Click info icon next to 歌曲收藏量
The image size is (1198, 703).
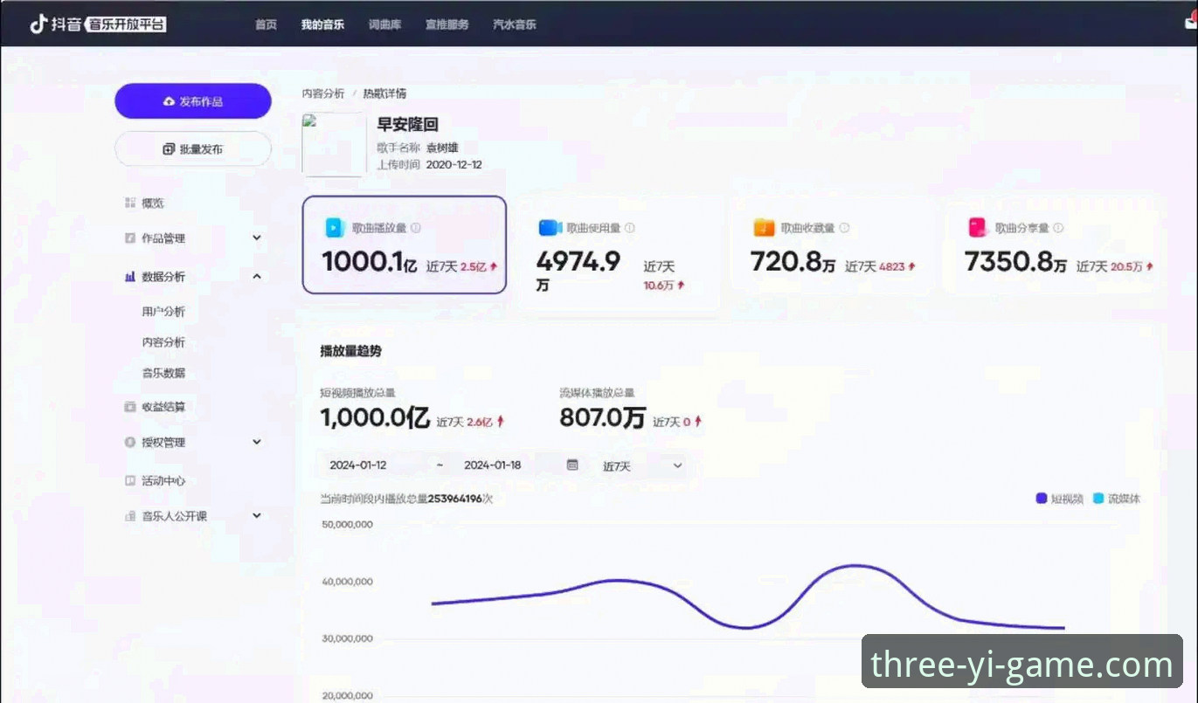[x=844, y=228]
